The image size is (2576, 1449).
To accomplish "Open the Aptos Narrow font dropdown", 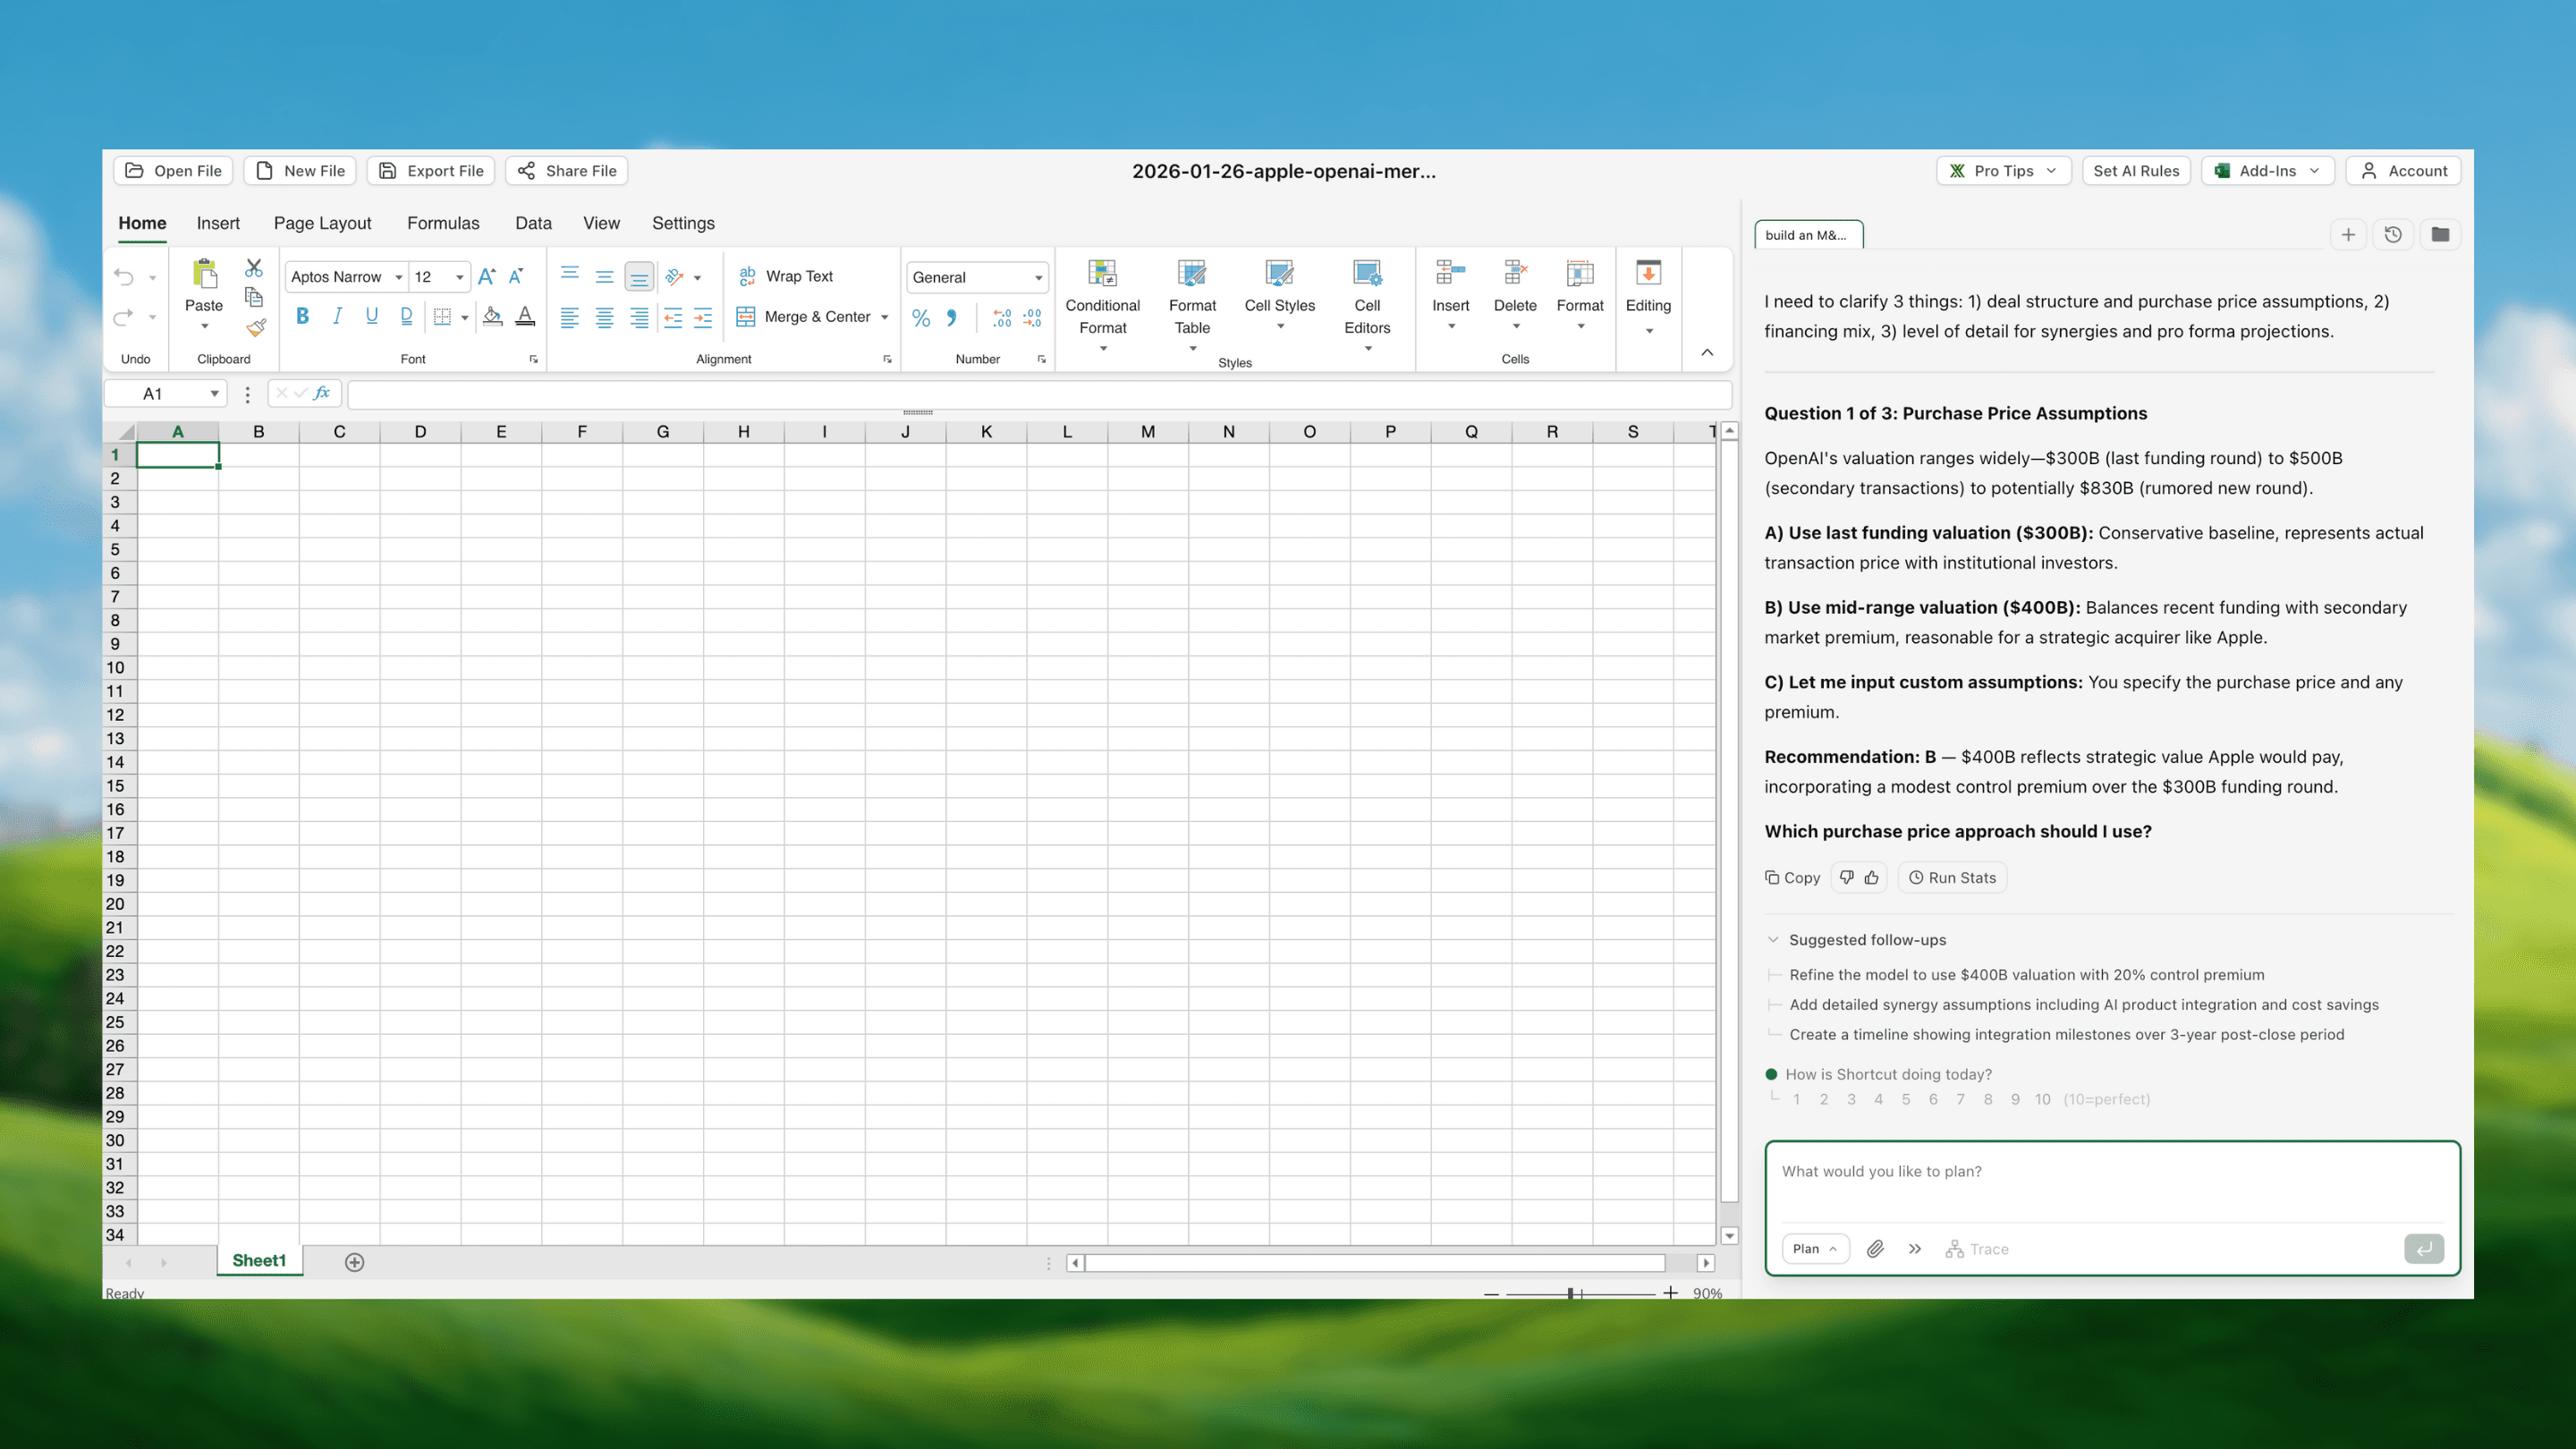I will [x=398, y=277].
